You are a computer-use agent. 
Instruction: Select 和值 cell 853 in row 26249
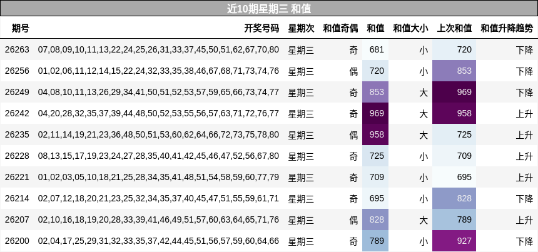click(x=375, y=92)
